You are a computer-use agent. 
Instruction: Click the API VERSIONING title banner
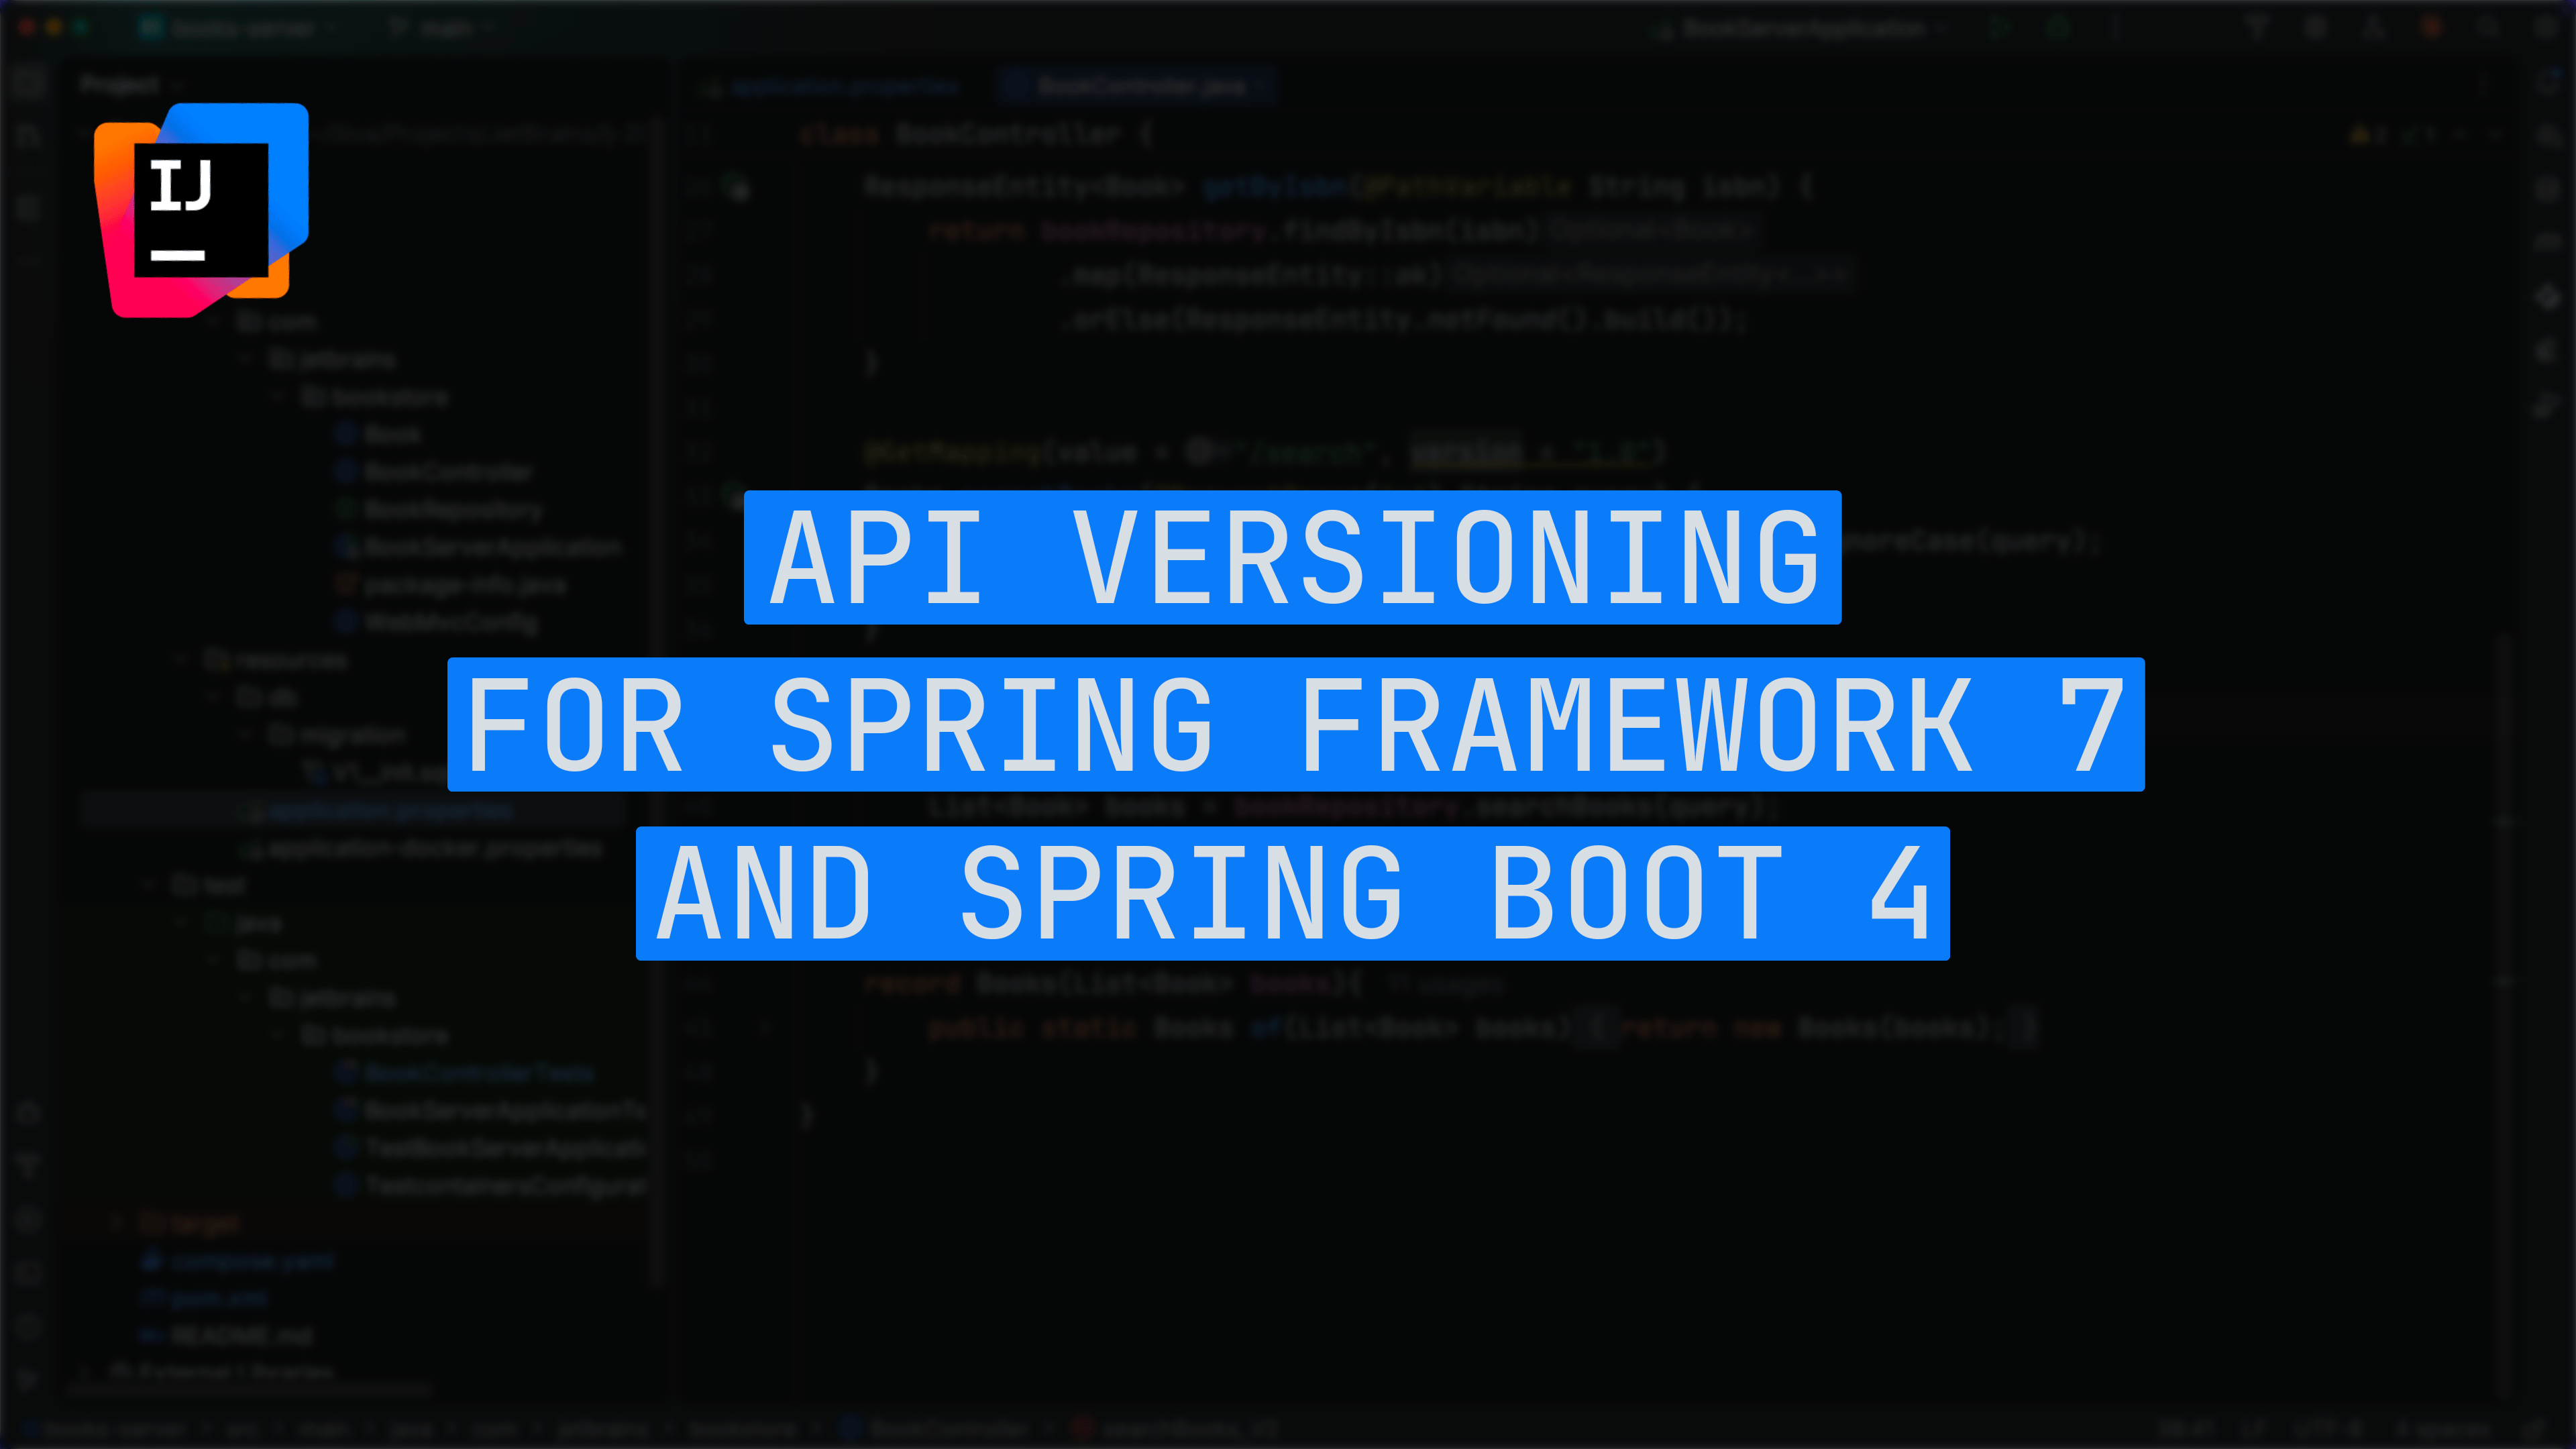[1292, 557]
